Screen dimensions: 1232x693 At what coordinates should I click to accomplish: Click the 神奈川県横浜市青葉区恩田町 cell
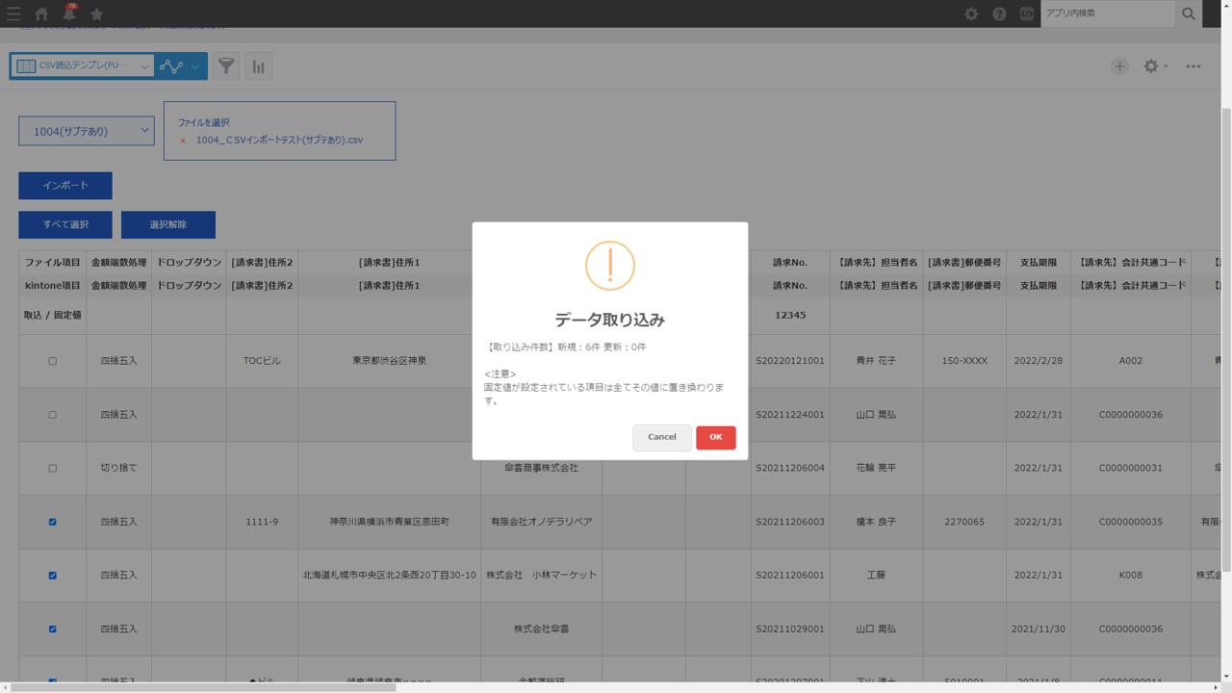click(389, 522)
